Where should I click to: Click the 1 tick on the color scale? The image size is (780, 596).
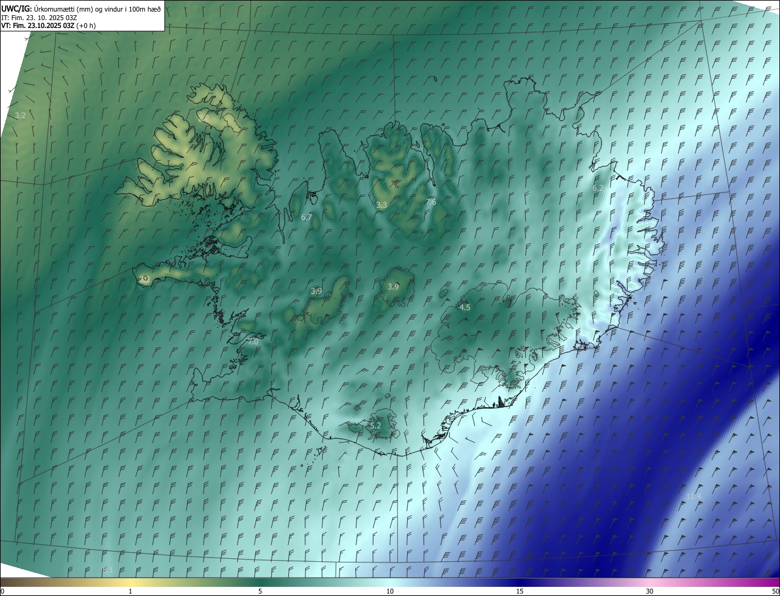[130, 591]
